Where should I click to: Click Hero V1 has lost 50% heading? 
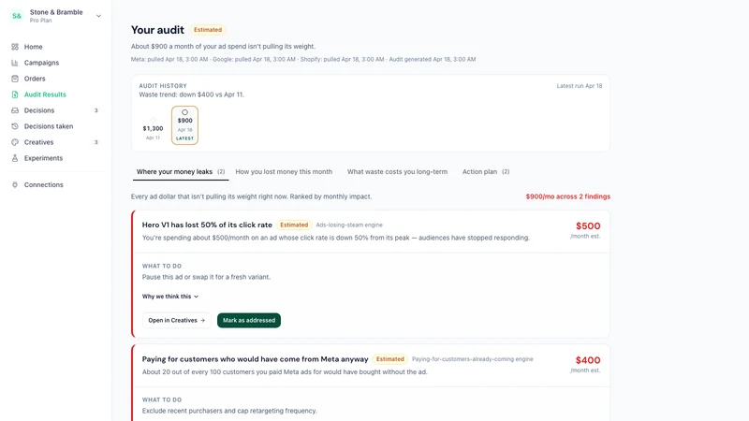click(207, 225)
